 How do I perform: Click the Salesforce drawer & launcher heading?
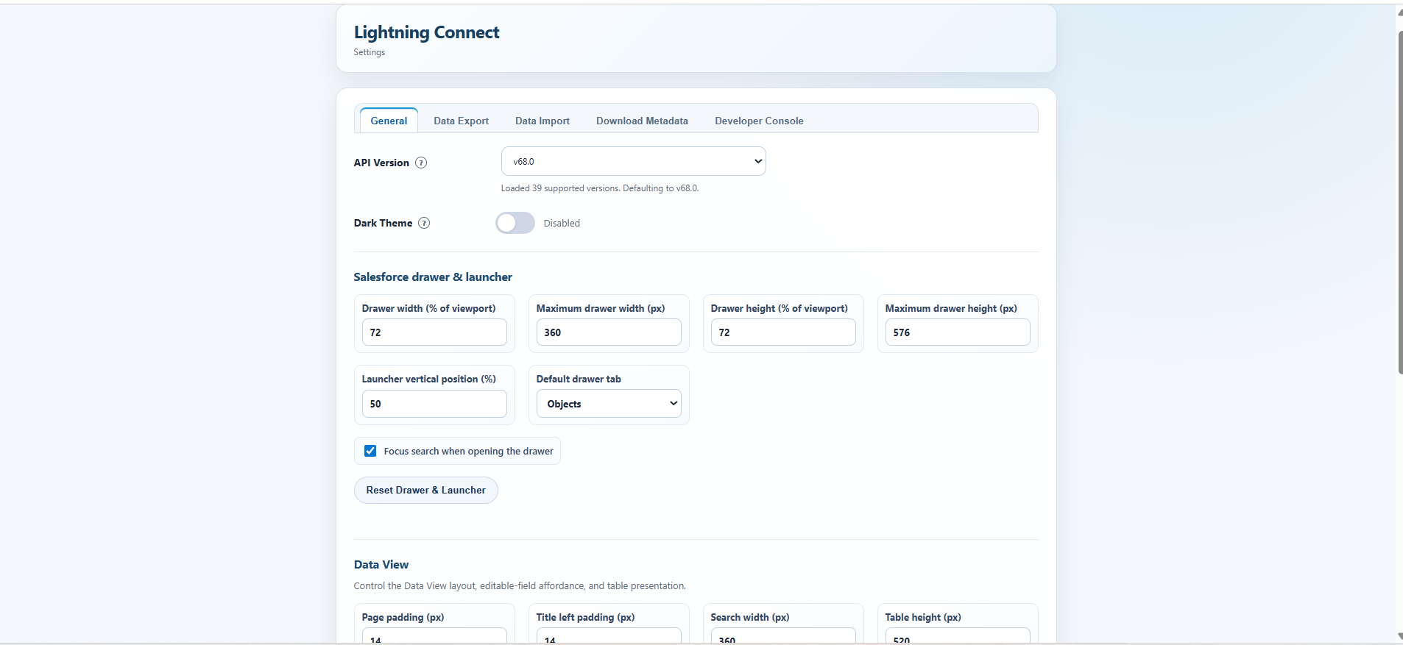click(x=433, y=277)
